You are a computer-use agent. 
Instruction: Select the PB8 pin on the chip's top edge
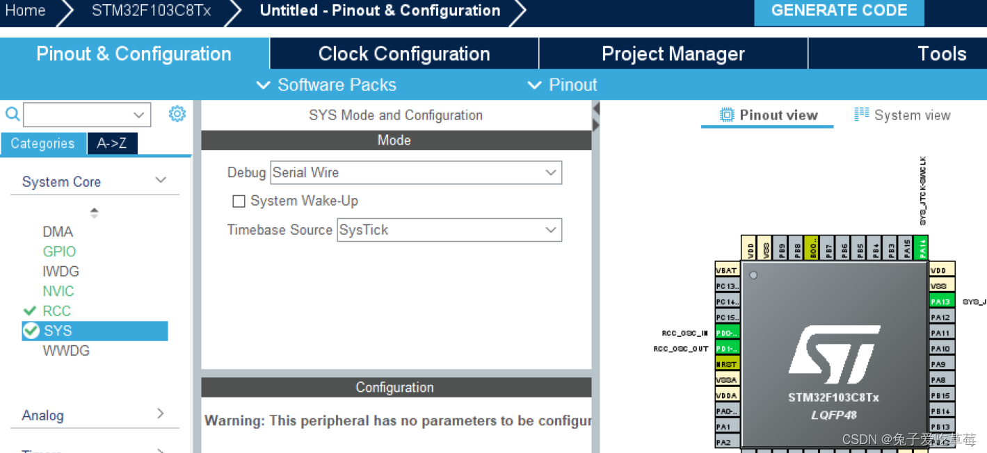[x=796, y=247]
